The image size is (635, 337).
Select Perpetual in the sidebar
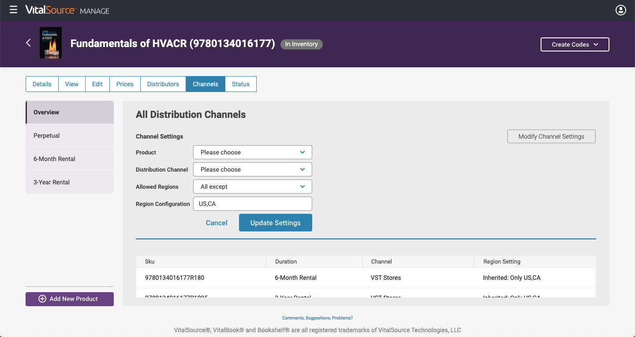tap(70, 136)
